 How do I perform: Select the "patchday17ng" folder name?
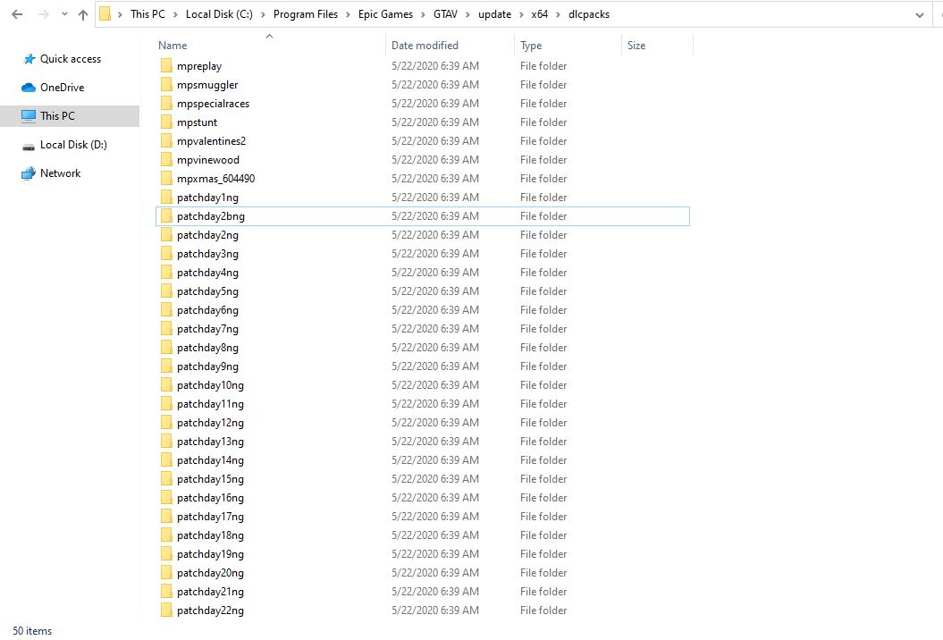click(210, 516)
